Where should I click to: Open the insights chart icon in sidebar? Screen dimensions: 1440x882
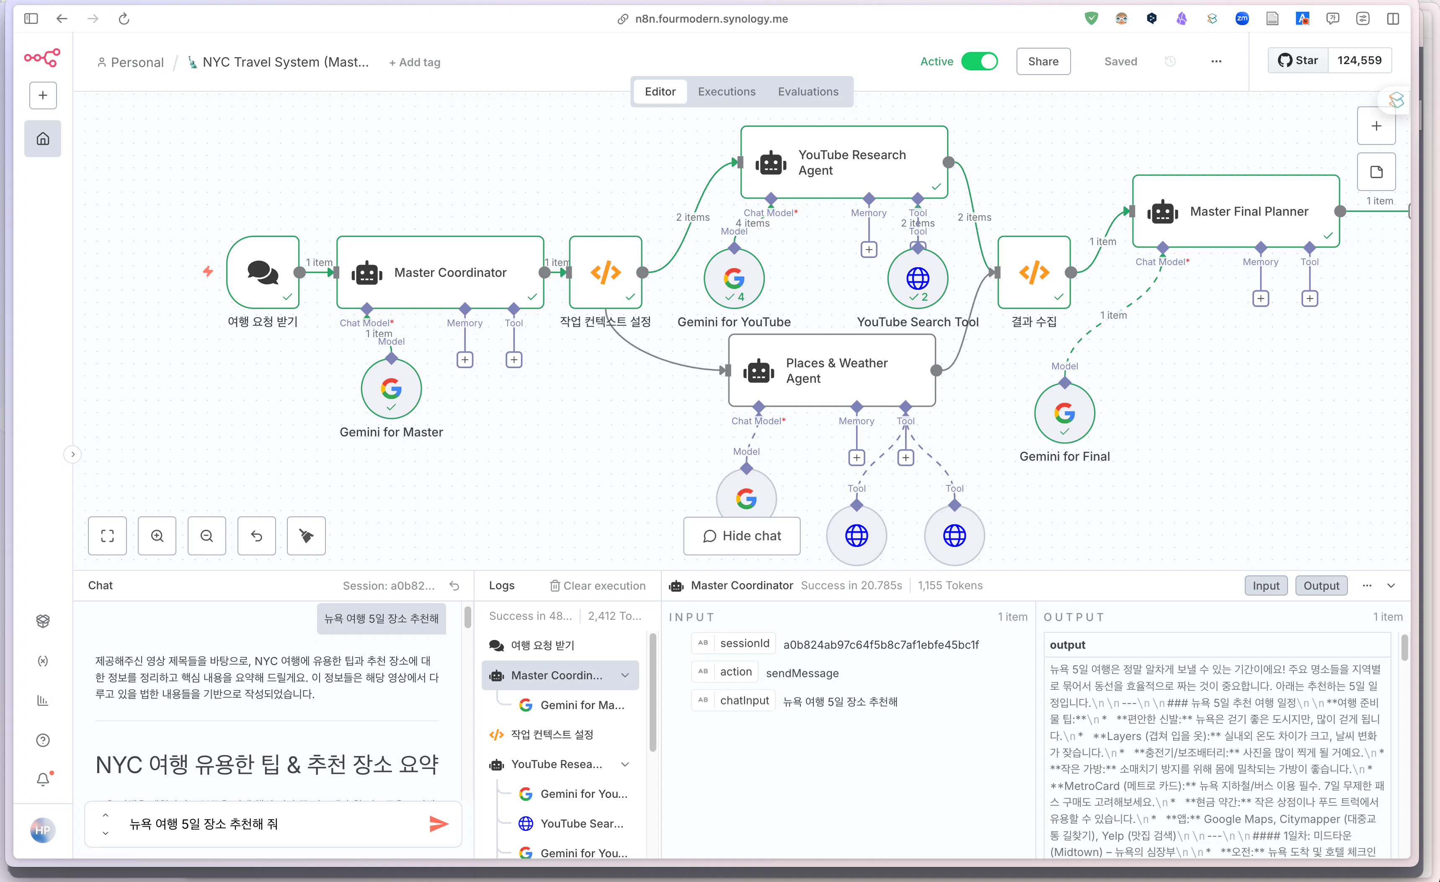pyautogui.click(x=43, y=700)
